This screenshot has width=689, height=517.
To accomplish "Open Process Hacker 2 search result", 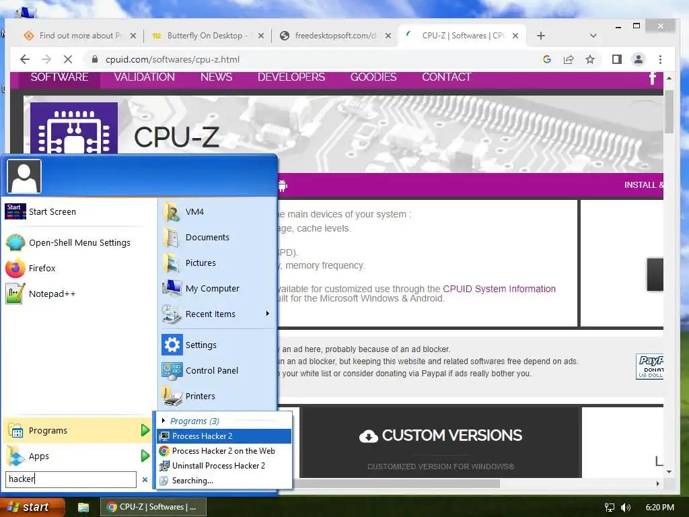I will click(x=223, y=436).
